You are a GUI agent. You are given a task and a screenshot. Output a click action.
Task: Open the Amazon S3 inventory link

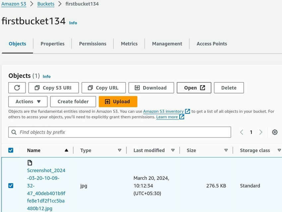coord(163,112)
